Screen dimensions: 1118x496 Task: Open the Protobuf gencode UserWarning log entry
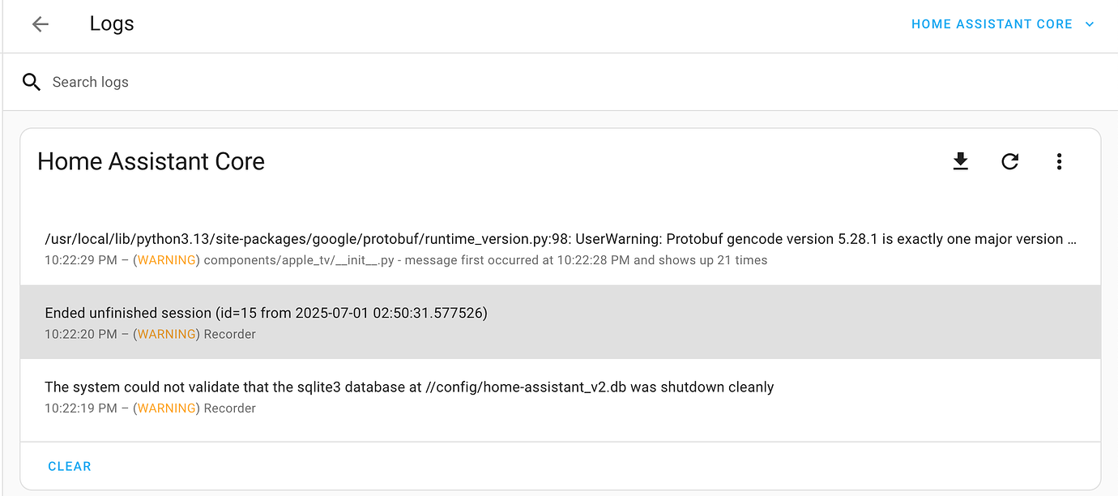pos(560,239)
